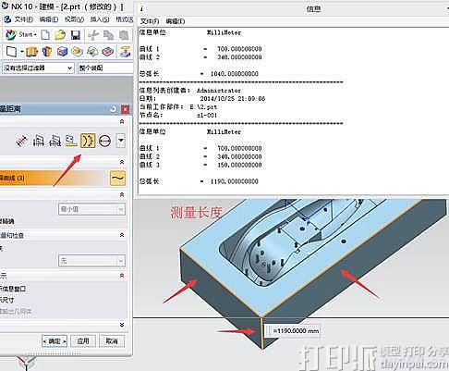Open the Start application menu button
The height and width of the screenshot is (371, 449).
coord(21,35)
